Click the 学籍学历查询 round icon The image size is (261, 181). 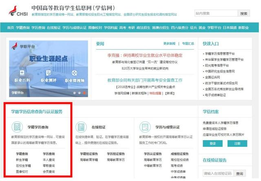[17, 127]
